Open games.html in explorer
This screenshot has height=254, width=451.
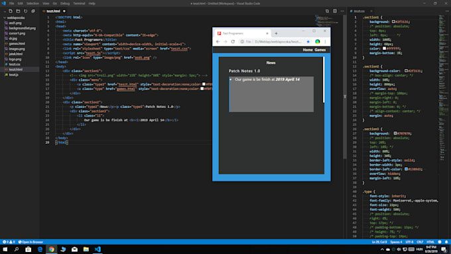tap(17, 44)
